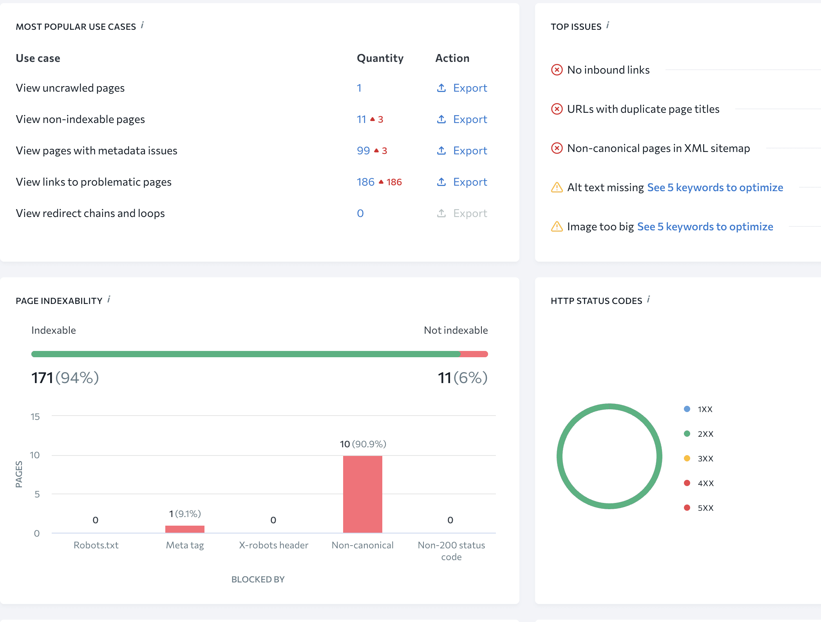Click the Non-canonical red bar in chart
The width and height of the screenshot is (821, 622).
pos(362,494)
